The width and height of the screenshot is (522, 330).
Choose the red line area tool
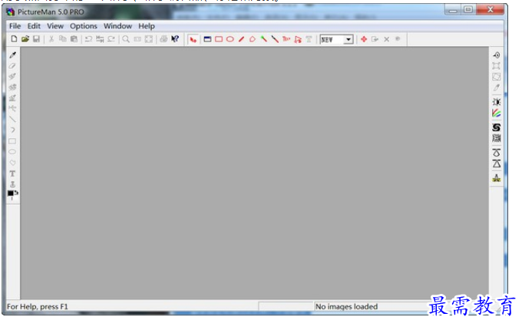(x=241, y=39)
